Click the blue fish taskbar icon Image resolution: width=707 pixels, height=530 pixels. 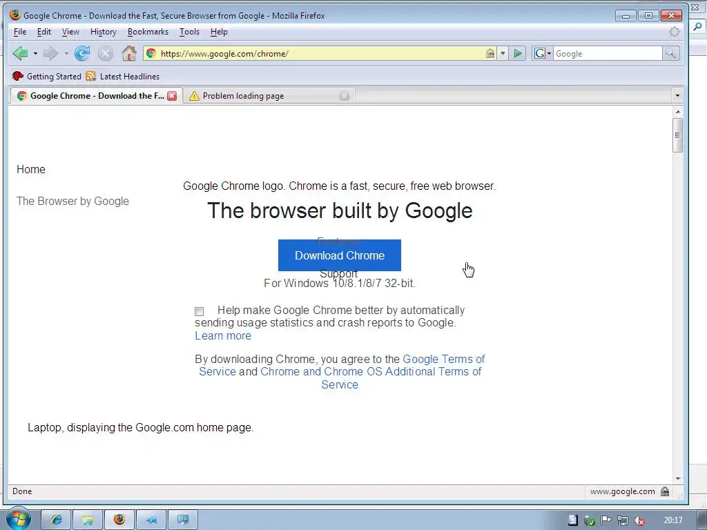point(151,520)
